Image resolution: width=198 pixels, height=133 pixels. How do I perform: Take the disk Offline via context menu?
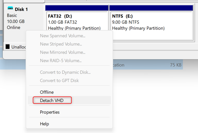(47, 92)
